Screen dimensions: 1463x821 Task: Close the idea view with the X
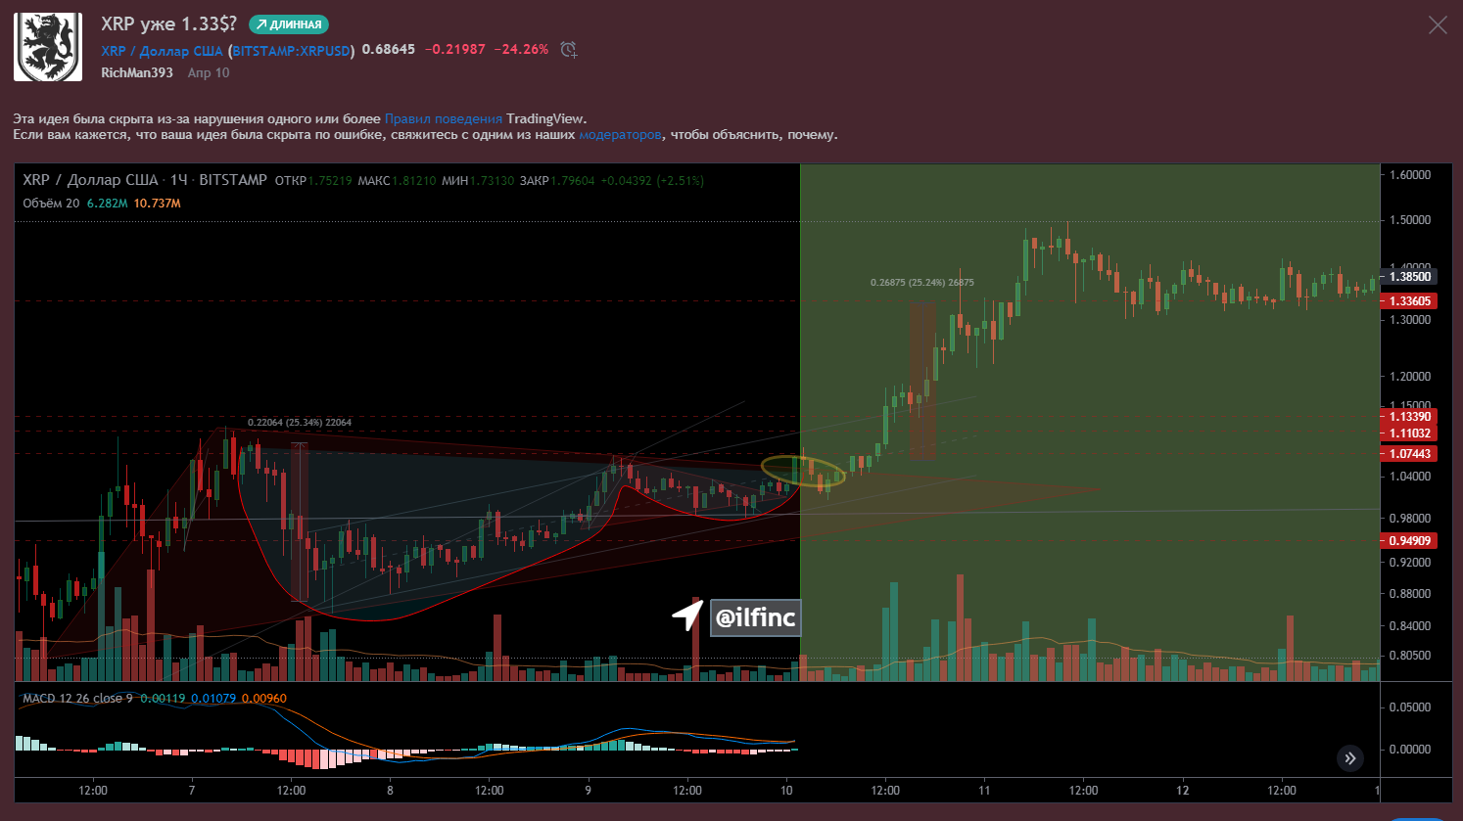(1438, 25)
